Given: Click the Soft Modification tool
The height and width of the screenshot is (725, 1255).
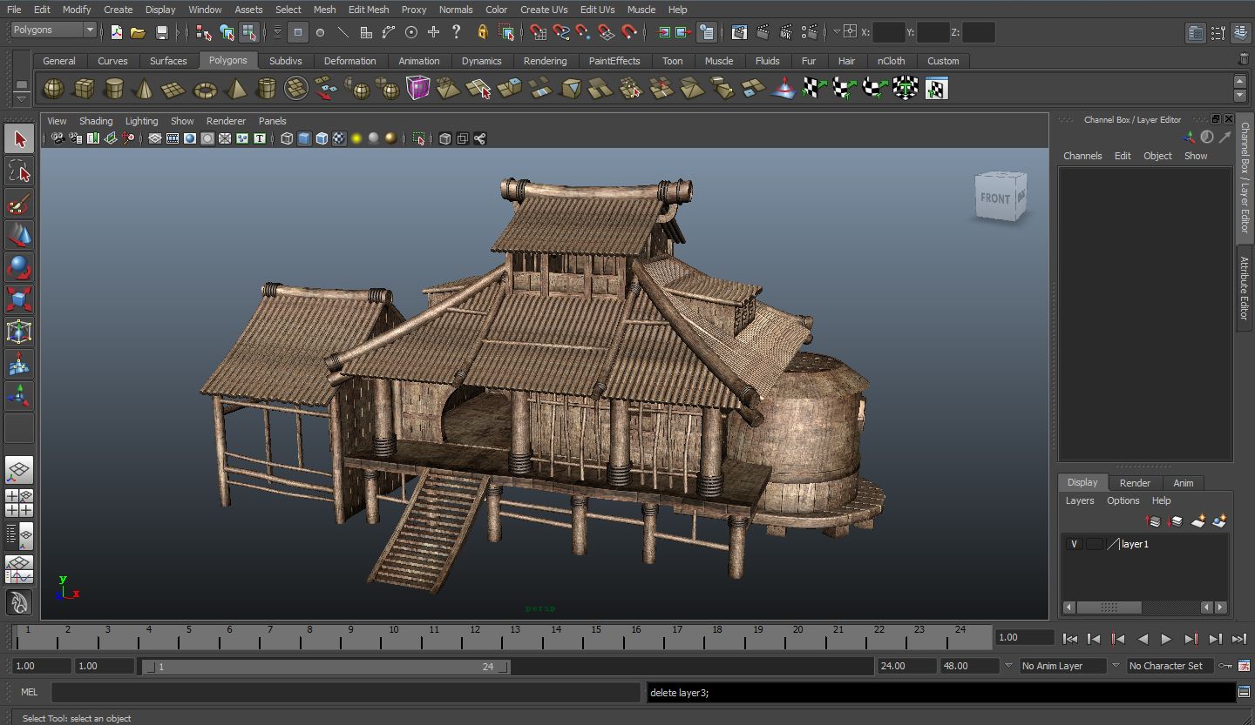Looking at the screenshot, I should tap(19, 364).
